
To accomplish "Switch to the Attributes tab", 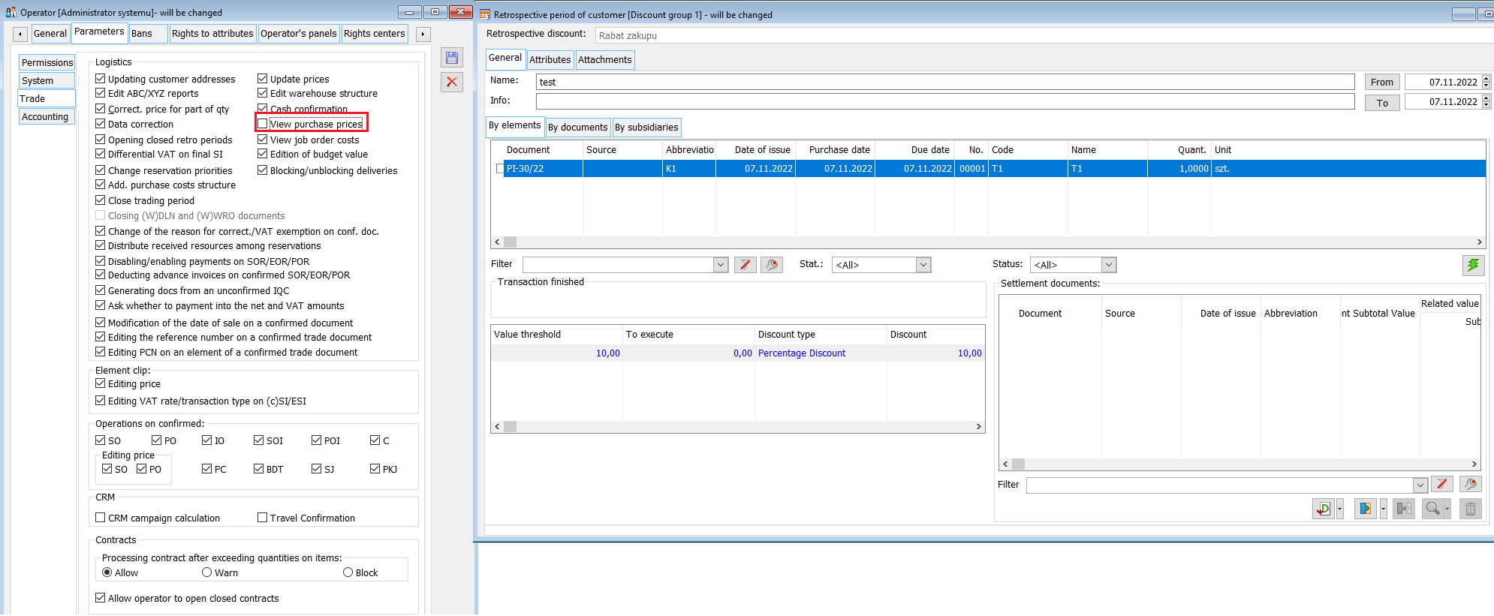I will tap(550, 60).
